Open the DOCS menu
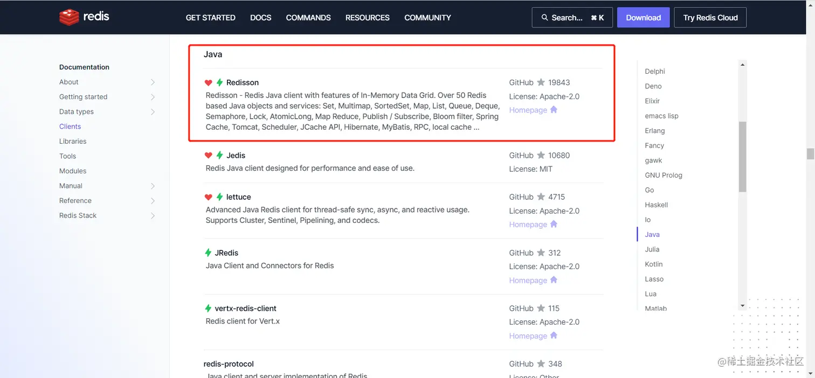Image resolution: width=815 pixels, height=378 pixels. tap(261, 18)
